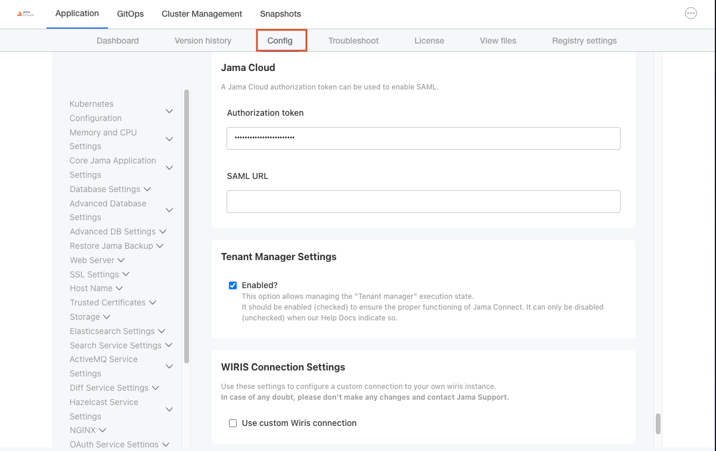Screen dimensions: 716x451
Task: Open the License sub-tab
Action: [429, 41]
